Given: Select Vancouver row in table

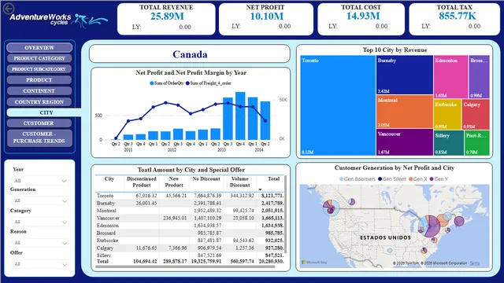Looking at the screenshot, I should (189, 218).
